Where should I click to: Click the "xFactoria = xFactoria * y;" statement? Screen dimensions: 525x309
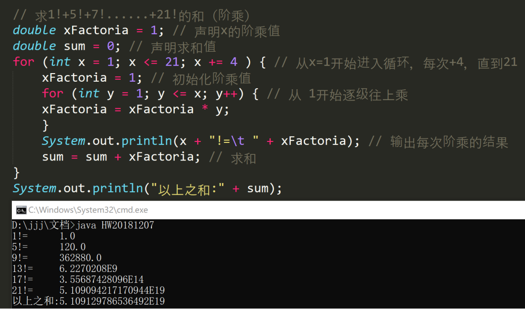click(x=135, y=109)
